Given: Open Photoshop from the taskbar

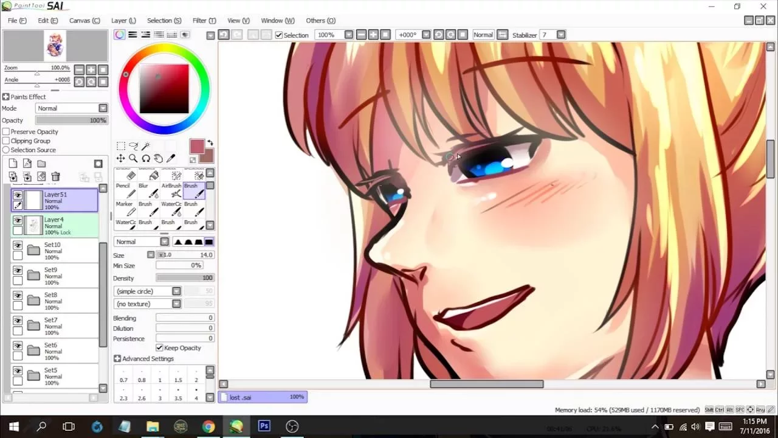Looking at the screenshot, I should click(264, 426).
